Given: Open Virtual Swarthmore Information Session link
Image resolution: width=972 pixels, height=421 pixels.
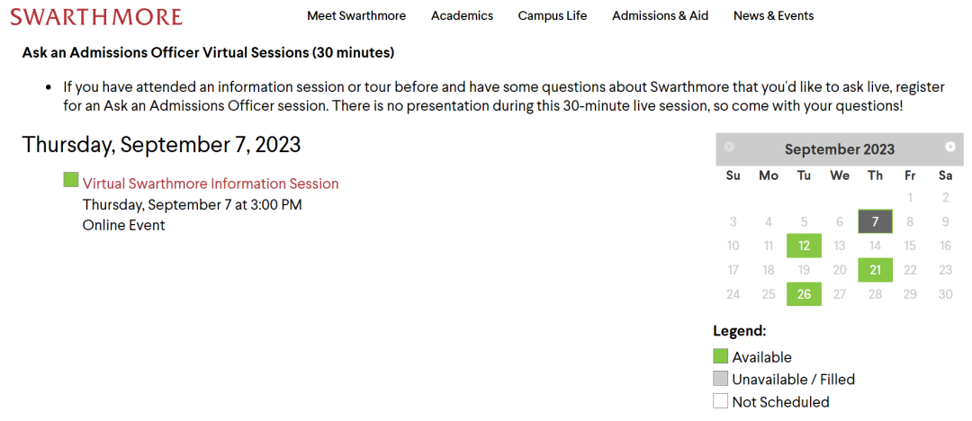Looking at the screenshot, I should tap(211, 184).
